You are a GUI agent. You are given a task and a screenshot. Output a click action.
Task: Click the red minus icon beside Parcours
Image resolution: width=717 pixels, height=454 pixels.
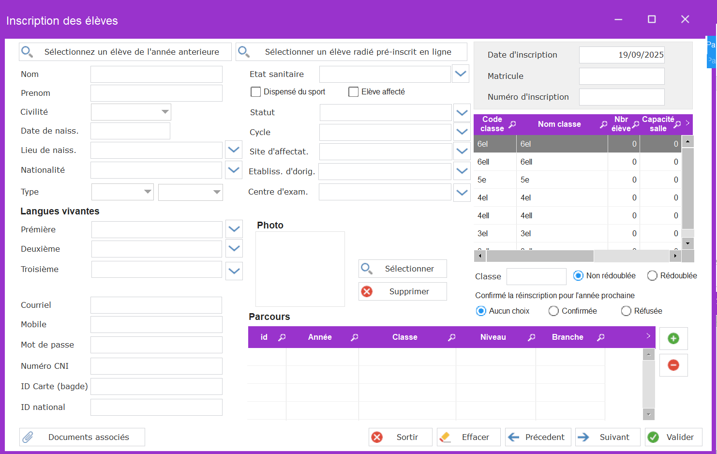coord(673,365)
